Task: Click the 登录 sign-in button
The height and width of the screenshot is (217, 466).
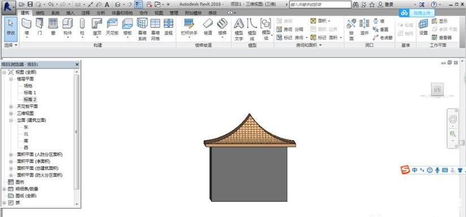Action: click(x=386, y=5)
